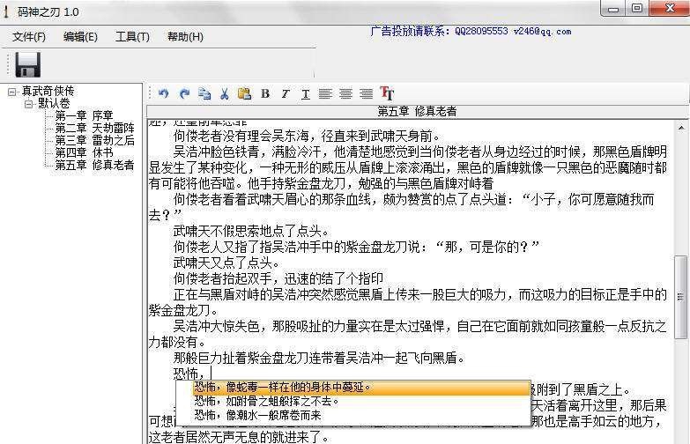This screenshot has width=690, height=444.
Task: Click the undo arrow icon
Action: point(163,93)
